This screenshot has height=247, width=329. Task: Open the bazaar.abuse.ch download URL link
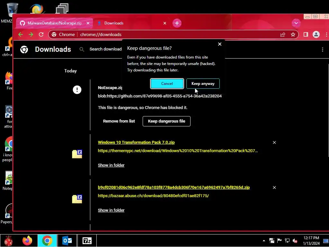(153, 196)
